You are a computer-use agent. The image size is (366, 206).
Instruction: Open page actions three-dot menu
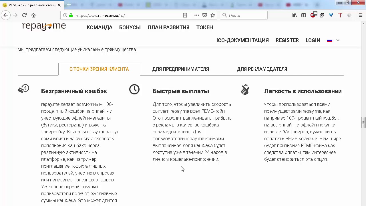tap(197, 15)
